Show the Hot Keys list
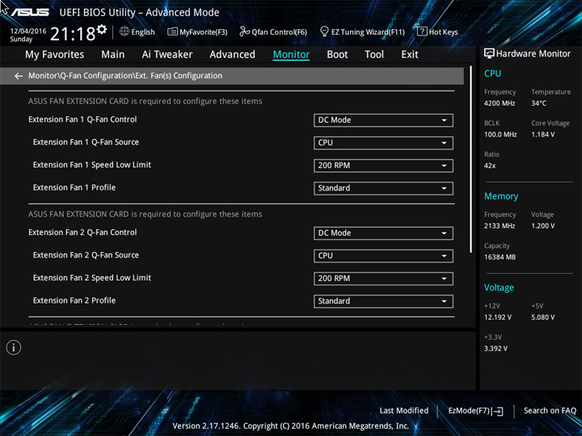 point(437,31)
